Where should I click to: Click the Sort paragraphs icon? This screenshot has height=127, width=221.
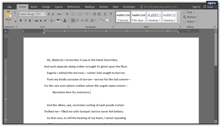pos(105,14)
